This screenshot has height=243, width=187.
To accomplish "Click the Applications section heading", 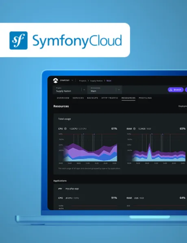I will pos(60,181).
